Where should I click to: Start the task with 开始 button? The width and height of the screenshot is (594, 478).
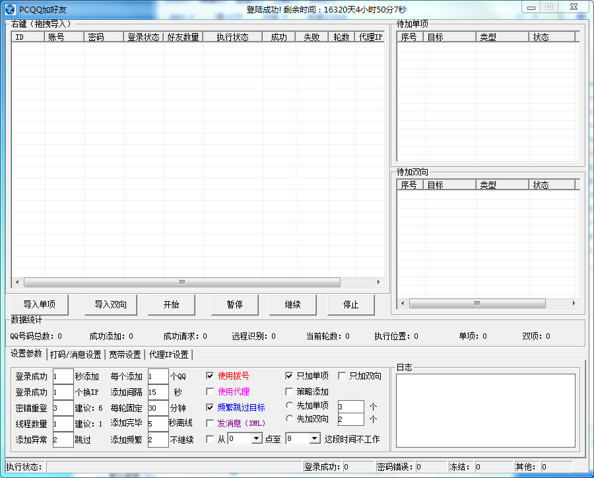[171, 304]
